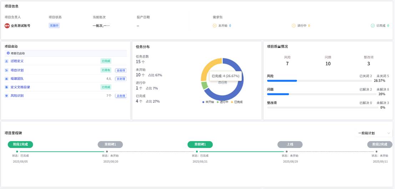
Task: Click the 过程定义 row icon
Action: pos(6,61)
